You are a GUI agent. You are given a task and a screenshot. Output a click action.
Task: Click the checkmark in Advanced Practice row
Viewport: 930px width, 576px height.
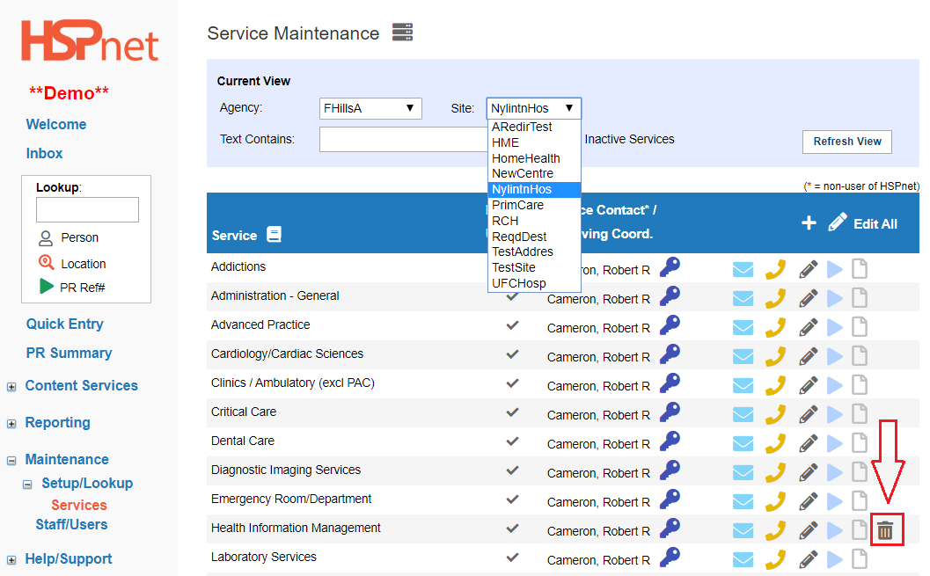pyautogui.click(x=512, y=325)
